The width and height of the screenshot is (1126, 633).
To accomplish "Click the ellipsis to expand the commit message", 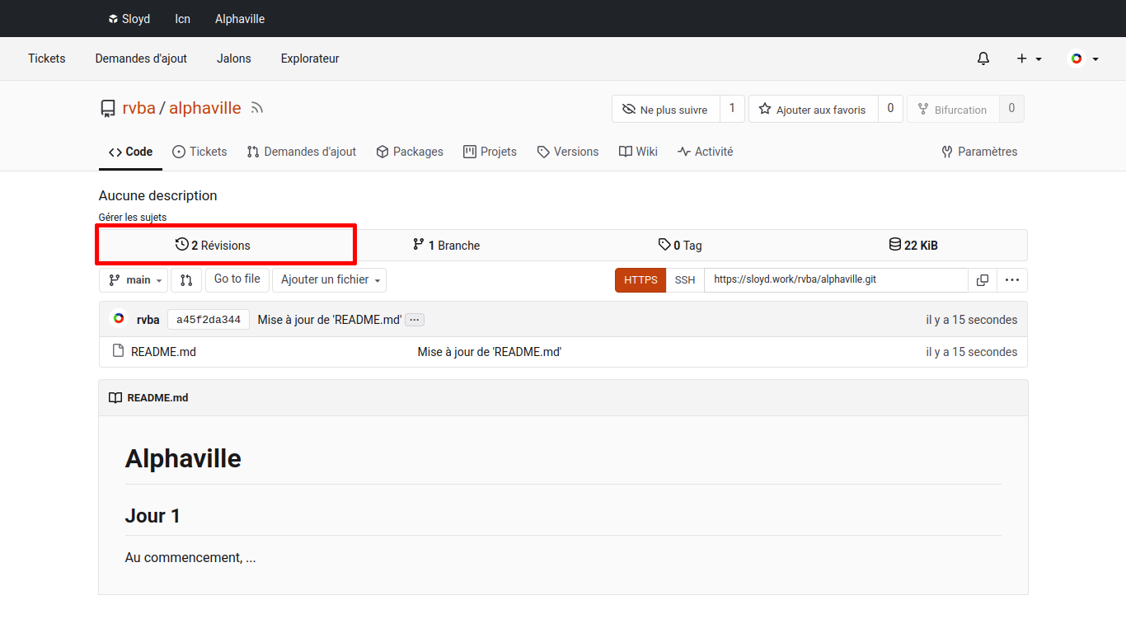I will (x=415, y=320).
